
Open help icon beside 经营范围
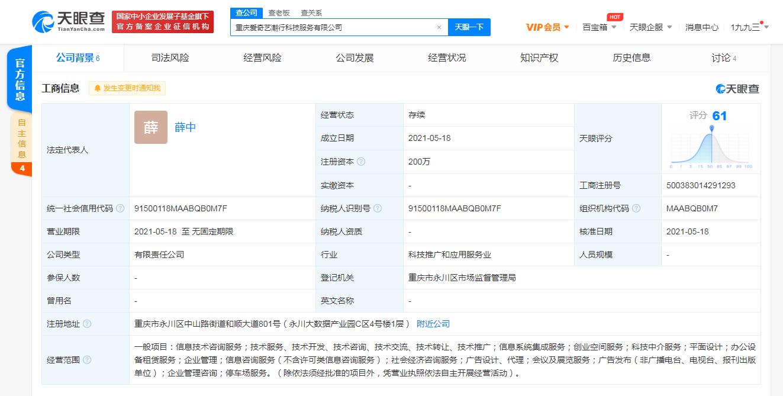(x=87, y=360)
